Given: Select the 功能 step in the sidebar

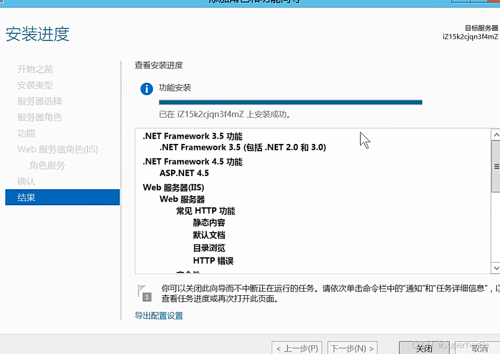Looking at the screenshot, I should tap(26, 133).
